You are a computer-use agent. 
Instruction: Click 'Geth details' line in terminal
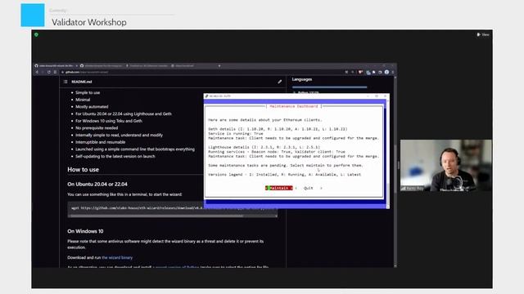click(278, 129)
